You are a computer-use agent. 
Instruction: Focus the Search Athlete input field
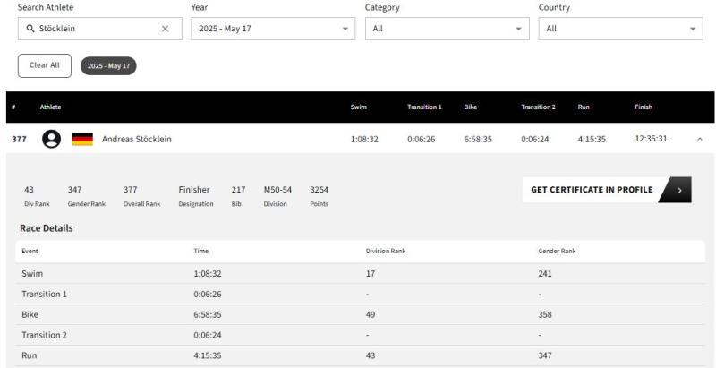99,29
